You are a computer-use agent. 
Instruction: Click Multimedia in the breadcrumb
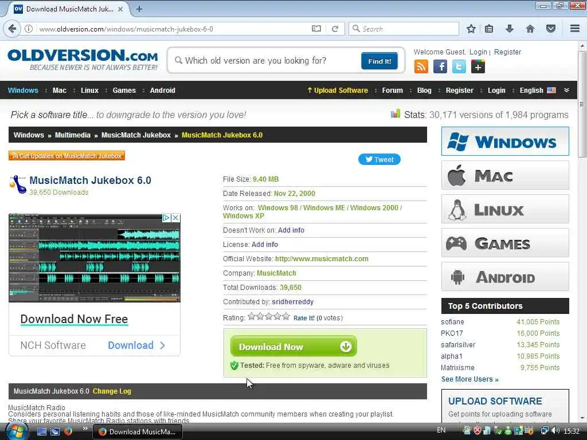[73, 135]
